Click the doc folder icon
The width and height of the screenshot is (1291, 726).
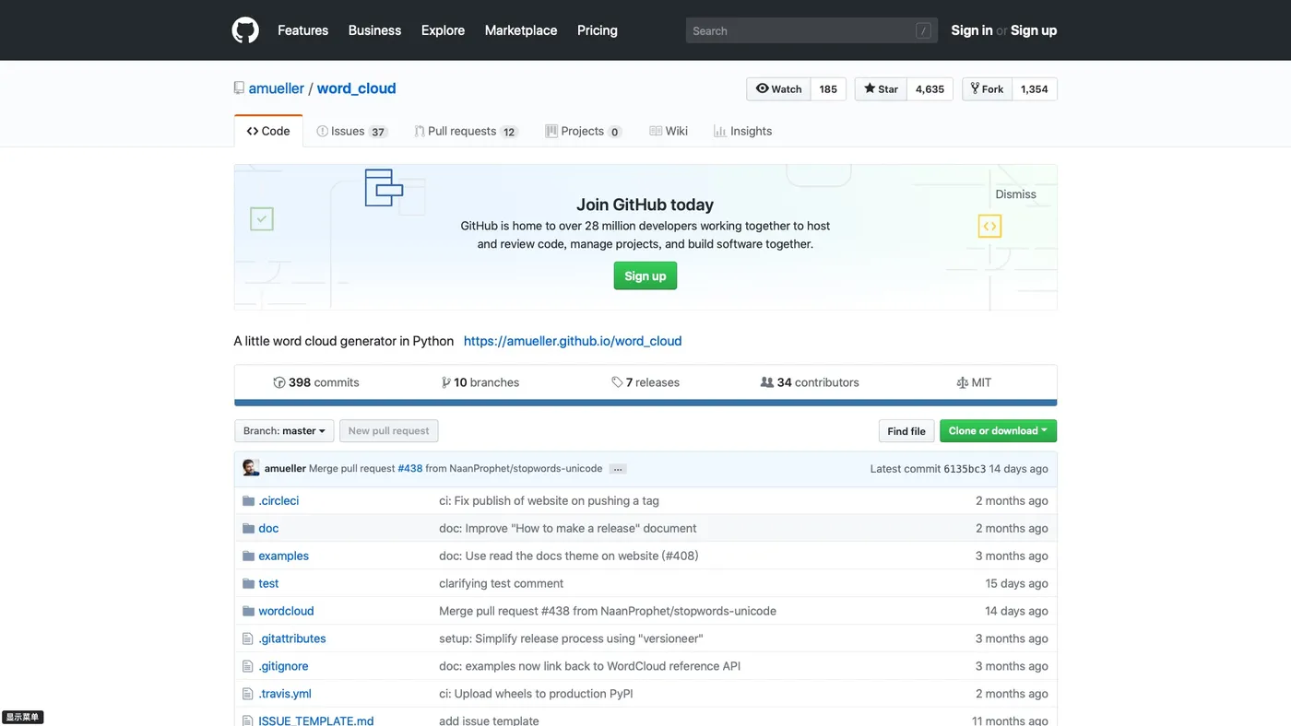point(248,528)
